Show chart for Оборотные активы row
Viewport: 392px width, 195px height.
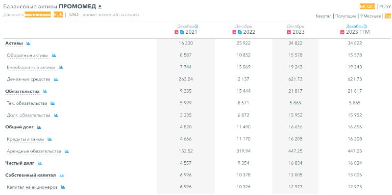pyautogui.click(x=54, y=55)
